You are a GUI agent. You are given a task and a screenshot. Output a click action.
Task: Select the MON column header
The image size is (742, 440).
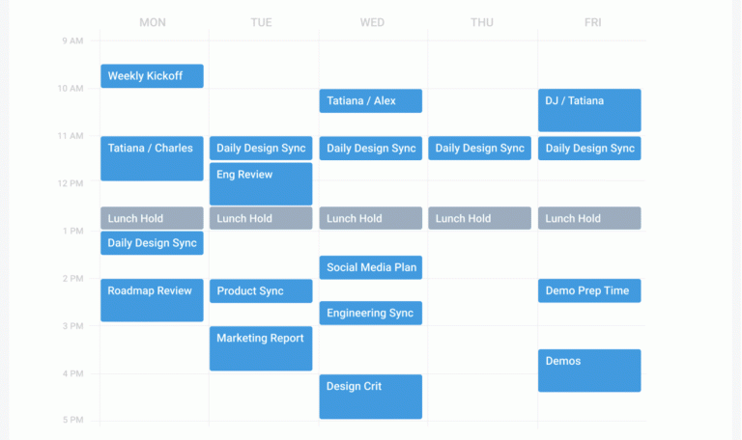click(x=153, y=22)
